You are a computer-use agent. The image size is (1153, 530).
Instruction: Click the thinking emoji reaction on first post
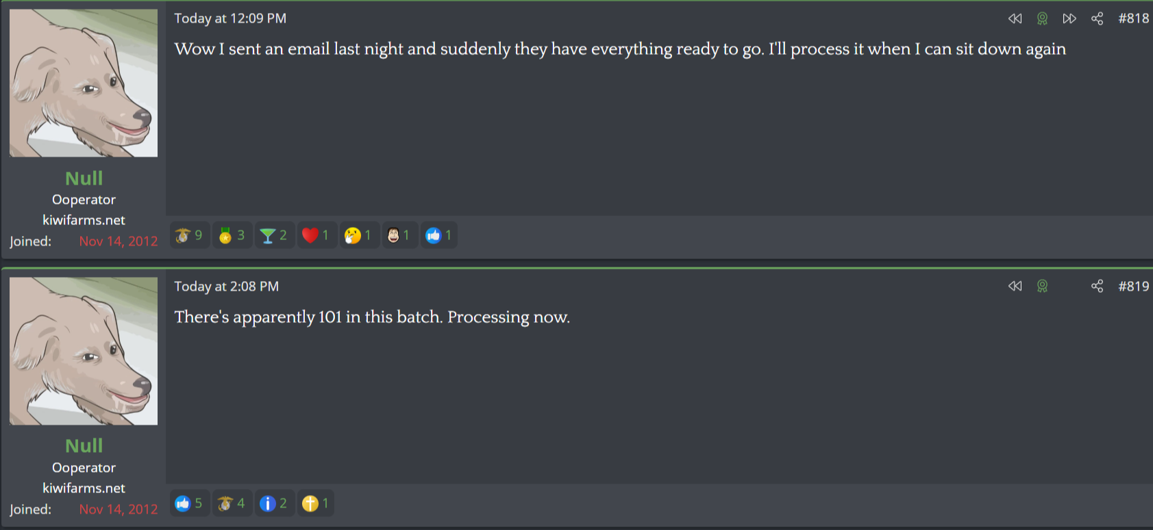pyautogui.click(x=359, y=235)
